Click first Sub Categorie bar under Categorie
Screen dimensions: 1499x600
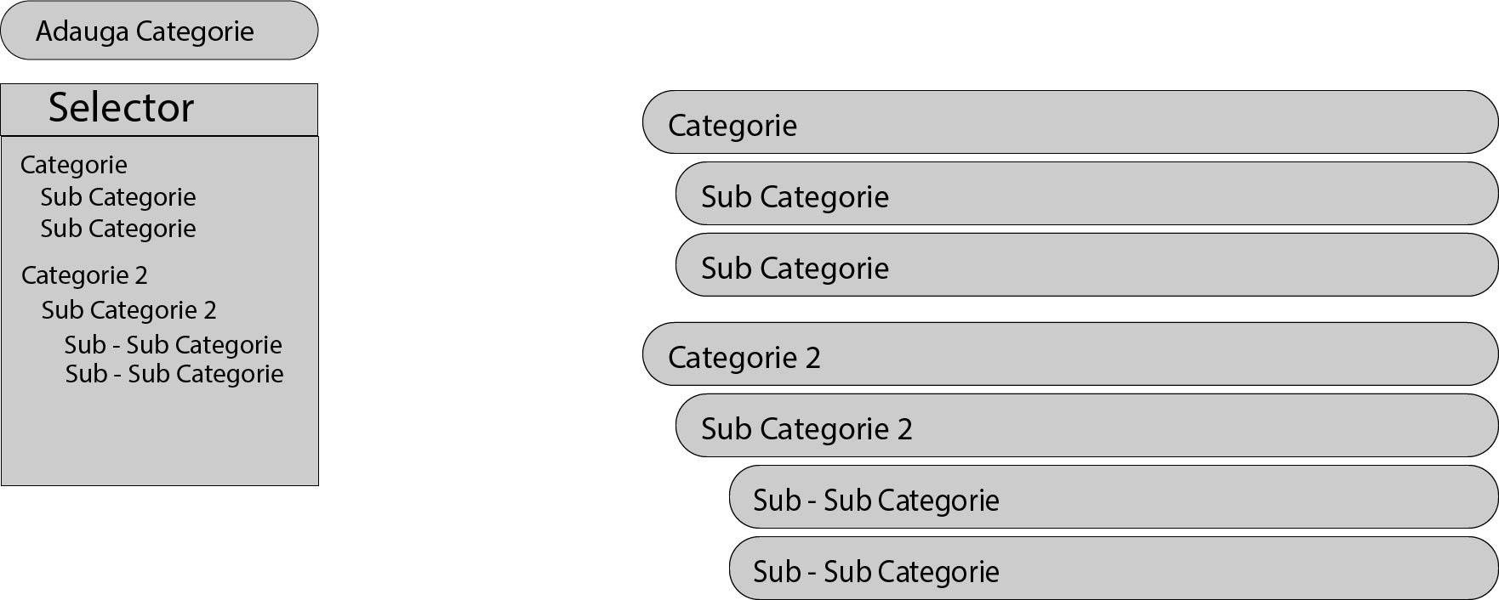pyautogui.click(x=1086, y=194)
